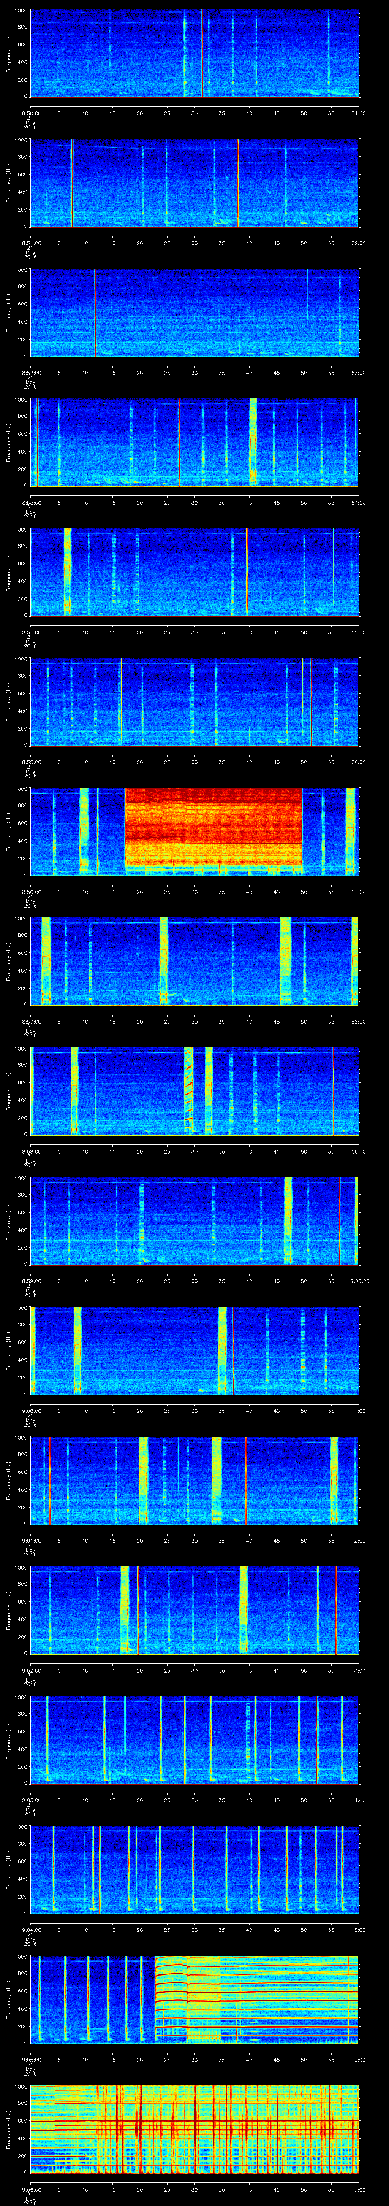Click the 8:56:00 start time label

32,892
